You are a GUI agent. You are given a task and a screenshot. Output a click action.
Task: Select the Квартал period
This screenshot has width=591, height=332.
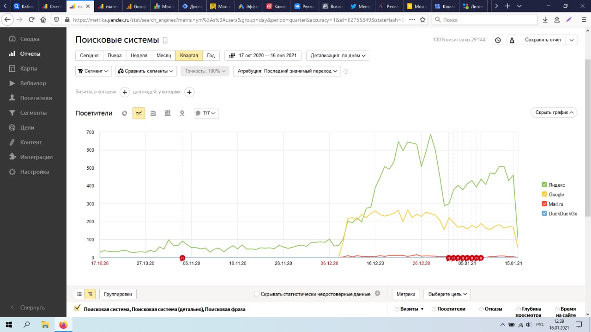pyautogui.click(x=189, y=55)
